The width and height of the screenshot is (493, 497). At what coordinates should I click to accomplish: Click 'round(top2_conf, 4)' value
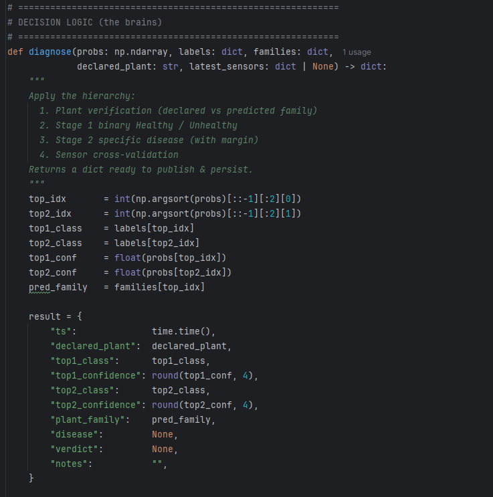tap(202, 405)
